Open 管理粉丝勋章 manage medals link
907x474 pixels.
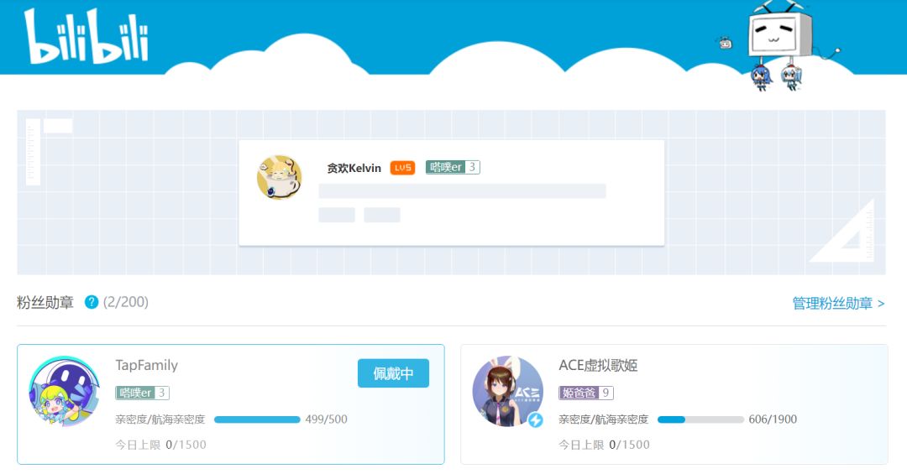(838, 303)
